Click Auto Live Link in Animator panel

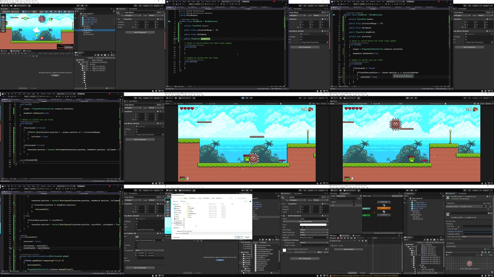pos(397,196)
